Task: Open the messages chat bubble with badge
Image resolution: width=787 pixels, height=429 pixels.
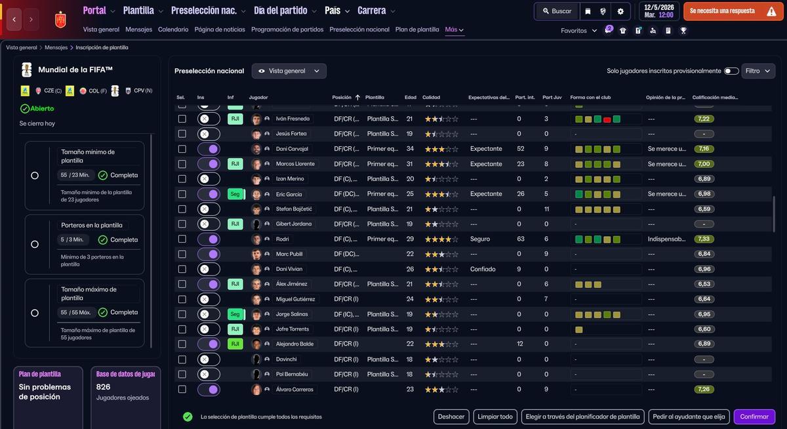Action: (x=608, y=30)
